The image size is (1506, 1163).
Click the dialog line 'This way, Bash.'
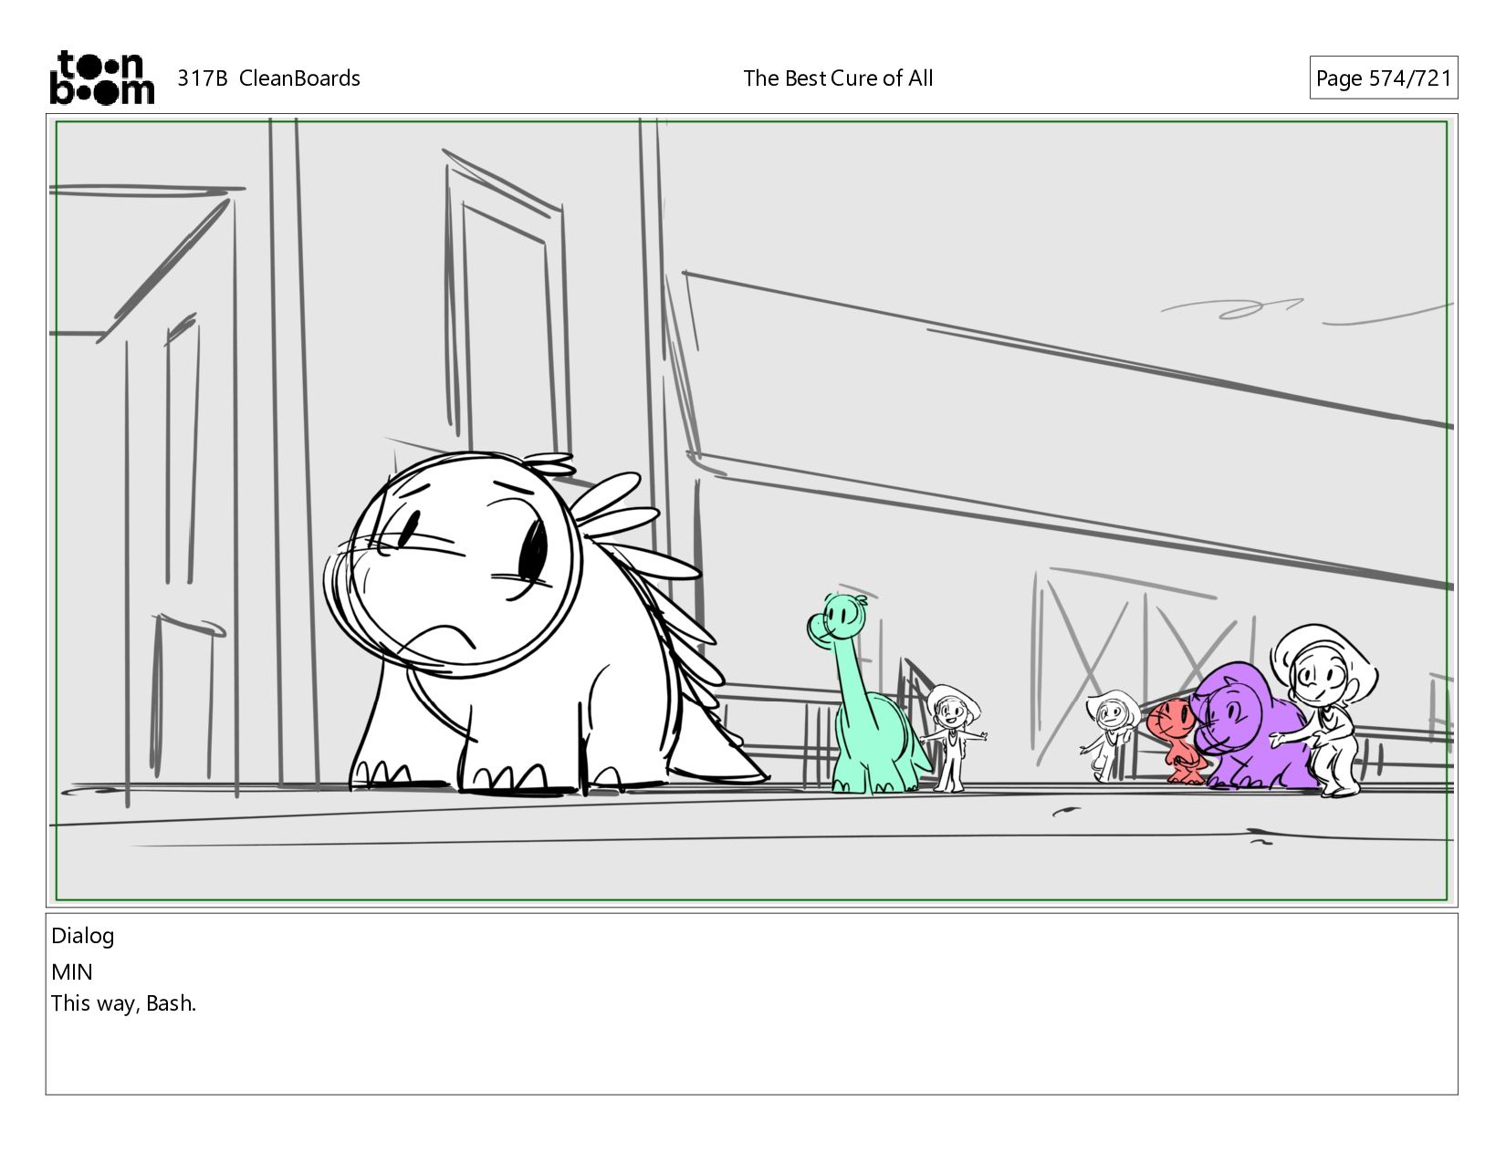coord(124,1003)
